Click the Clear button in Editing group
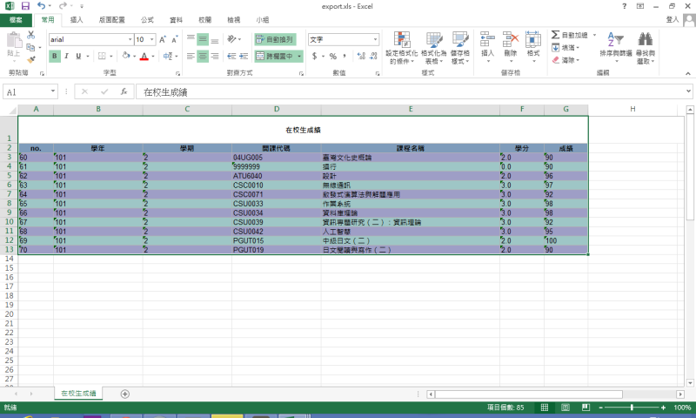The image size is (696, 418). [x=566, y=60]
